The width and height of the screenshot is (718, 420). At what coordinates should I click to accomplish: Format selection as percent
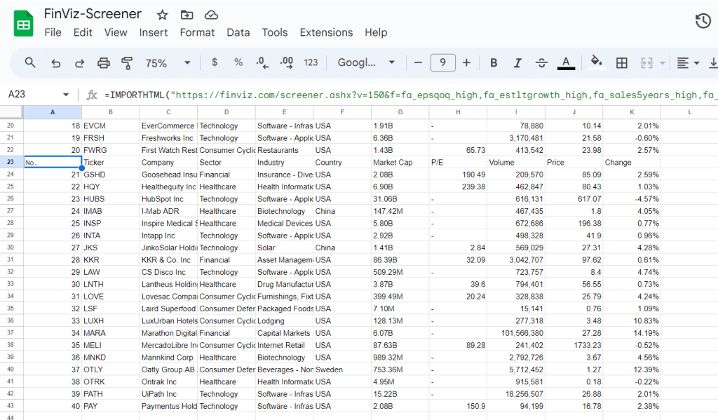[x=238, y=62]
